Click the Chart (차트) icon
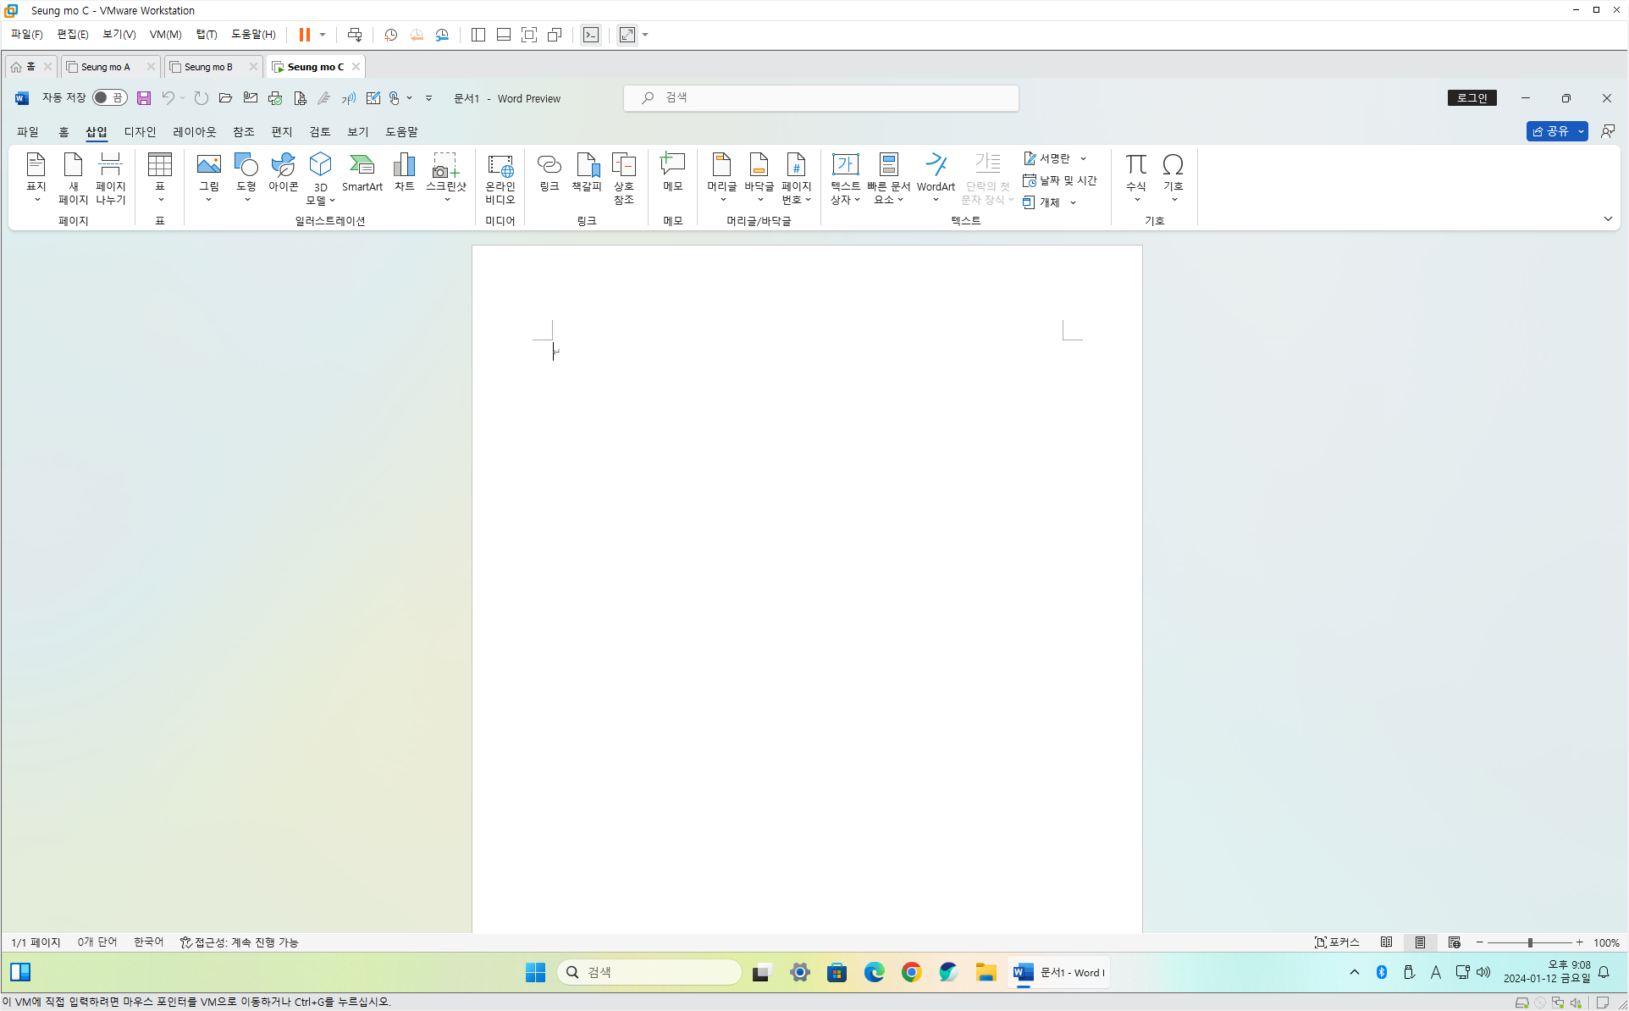The width and height of the screenshot is (1629, 1011). [404, 173]
